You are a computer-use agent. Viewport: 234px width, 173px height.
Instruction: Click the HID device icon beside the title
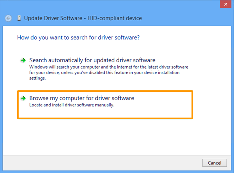pos(19,18)
